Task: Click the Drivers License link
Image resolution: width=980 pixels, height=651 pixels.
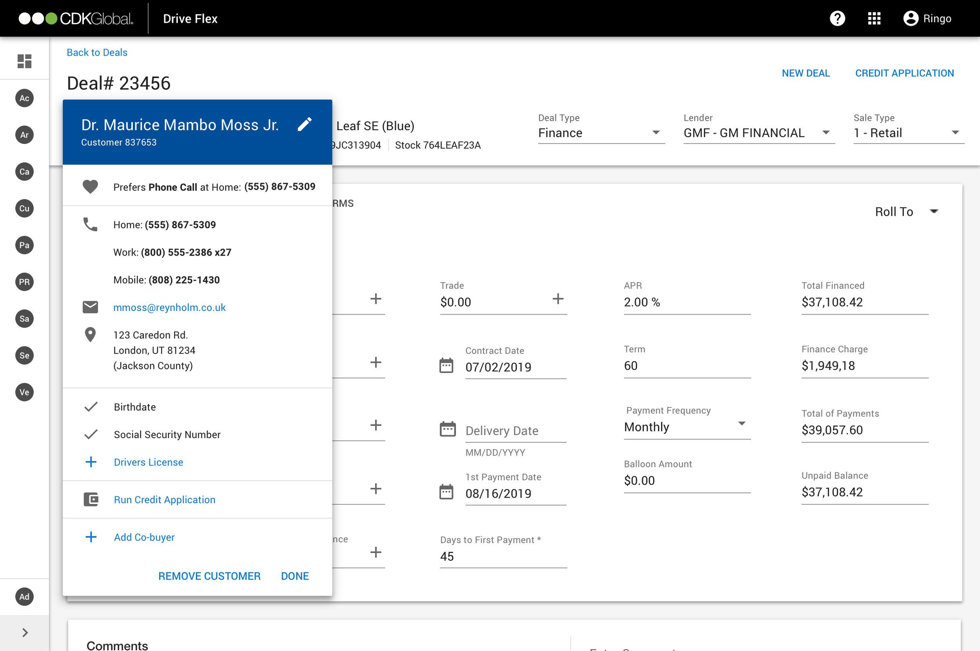Action: point(149,462)
